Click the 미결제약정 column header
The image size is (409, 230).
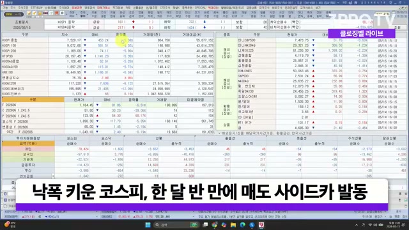[x=196, y=100]
